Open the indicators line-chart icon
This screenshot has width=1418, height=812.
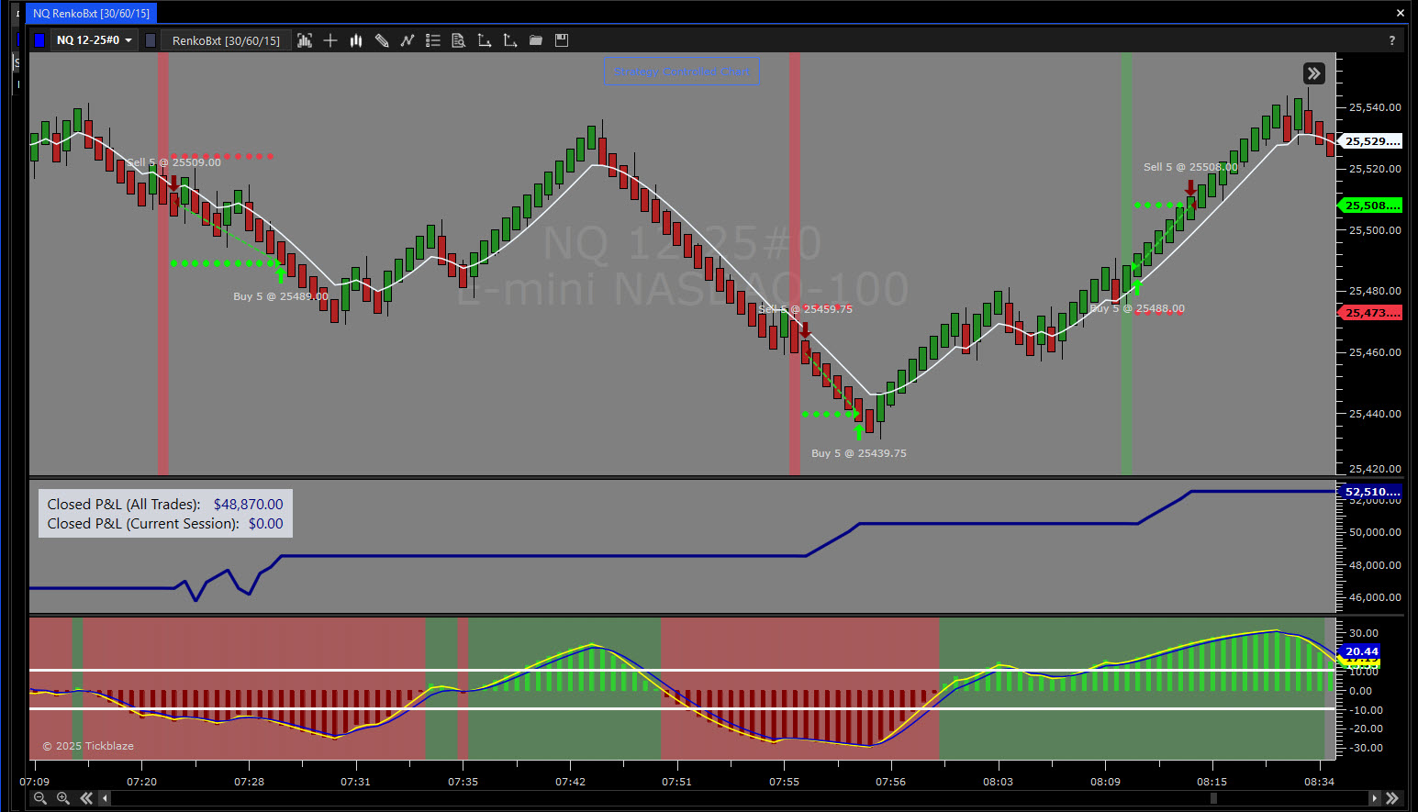tap(408, 40)
